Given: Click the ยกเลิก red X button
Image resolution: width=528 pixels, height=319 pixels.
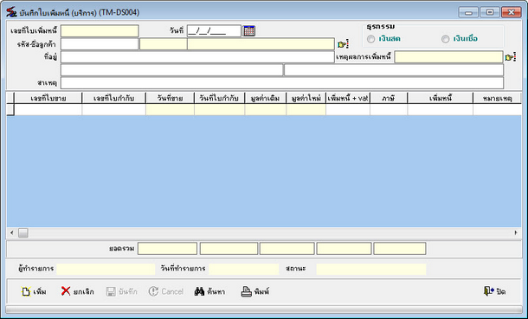Looking at the screenshot, I should (77, 291).
